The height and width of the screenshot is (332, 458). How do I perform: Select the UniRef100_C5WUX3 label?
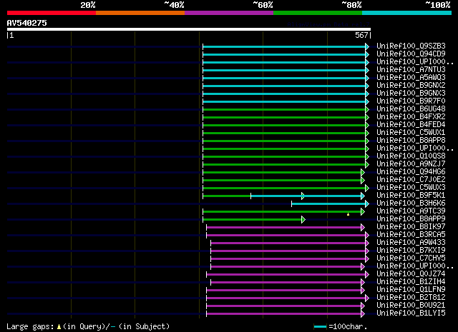411,188
